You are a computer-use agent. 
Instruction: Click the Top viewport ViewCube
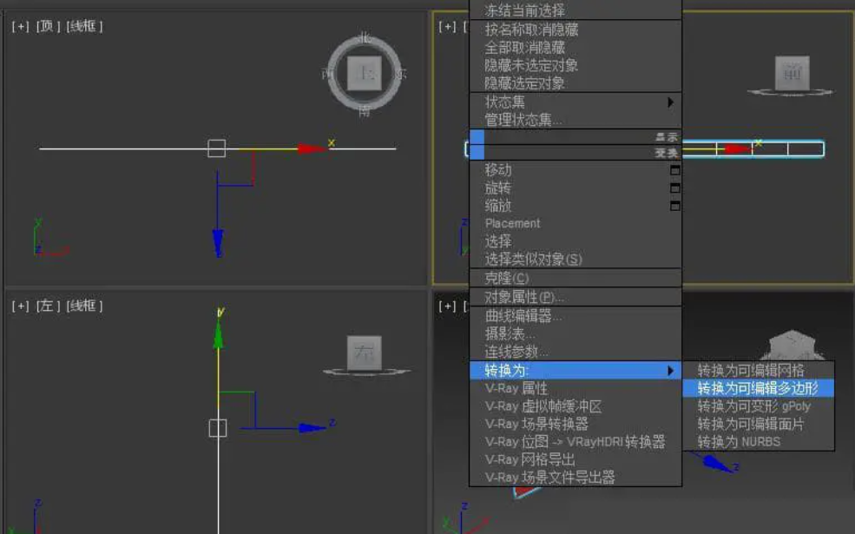pos(365,73)
